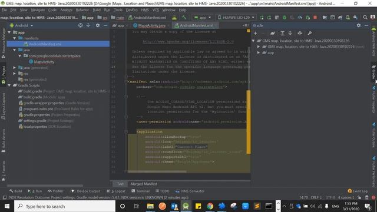Click Select Opened File target icon

(80, 25)
